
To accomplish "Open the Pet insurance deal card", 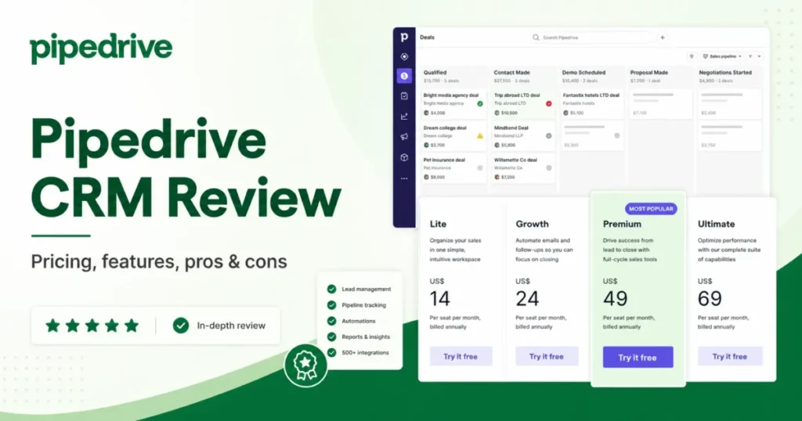I will pos(453,168).
